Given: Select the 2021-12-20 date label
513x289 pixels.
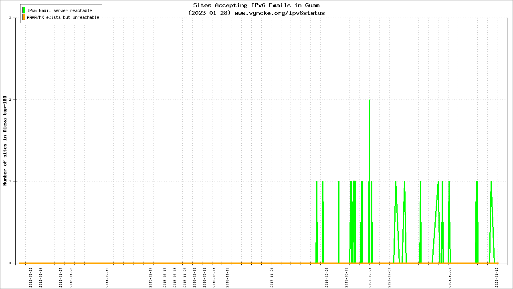Looking at the screenshot, I should pyautogui.click(x=450, y=278).
